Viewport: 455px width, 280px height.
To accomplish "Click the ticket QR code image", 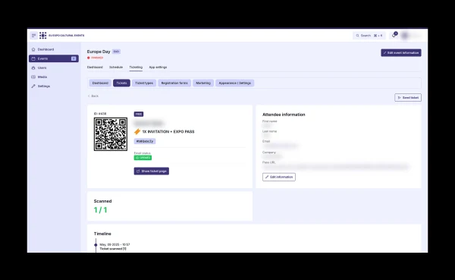I will [111, 134].
